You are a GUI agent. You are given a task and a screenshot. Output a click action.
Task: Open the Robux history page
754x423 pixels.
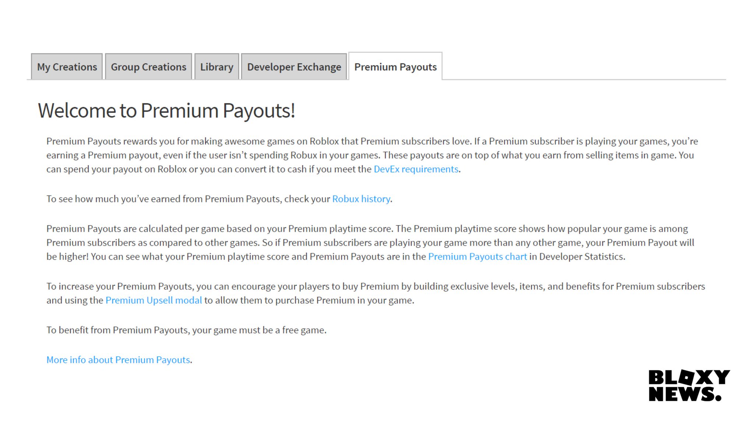point(361,199)
